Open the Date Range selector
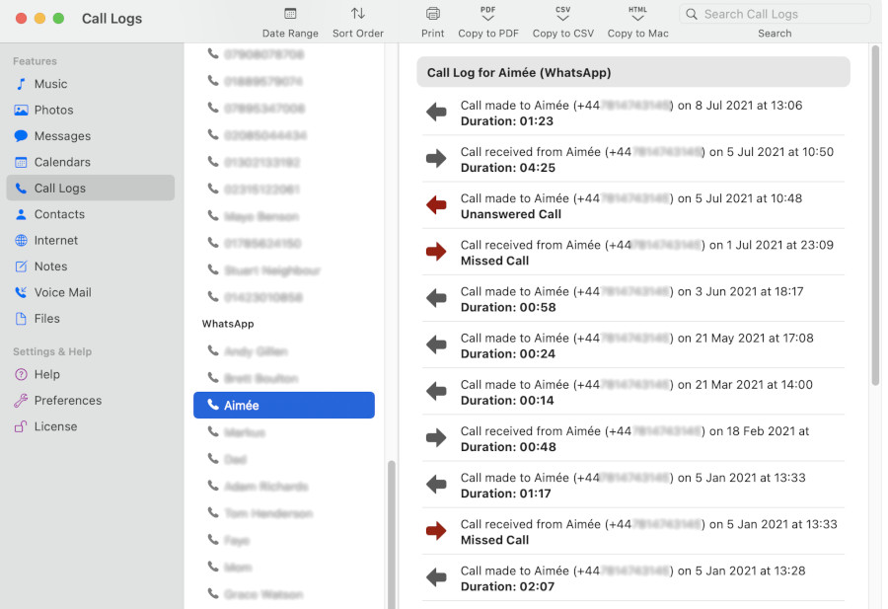888x609 pixels. 290,22
